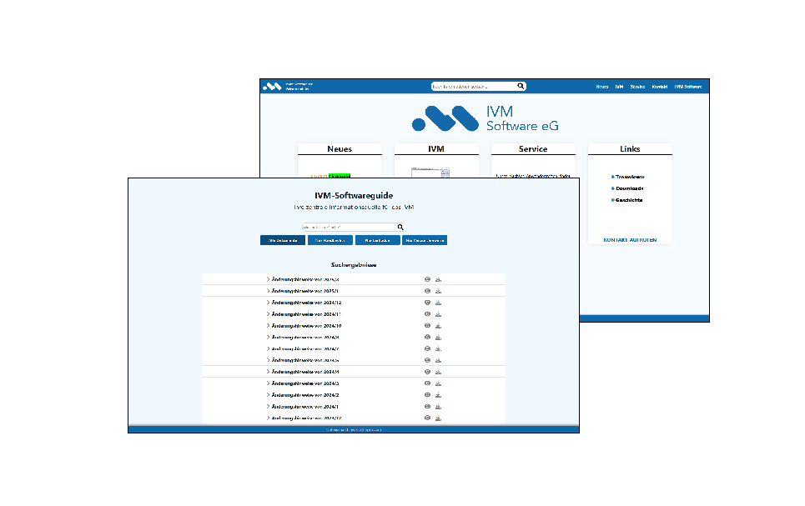Expand the Änderungshinweise 2025/1 entry

click(268, 291)
